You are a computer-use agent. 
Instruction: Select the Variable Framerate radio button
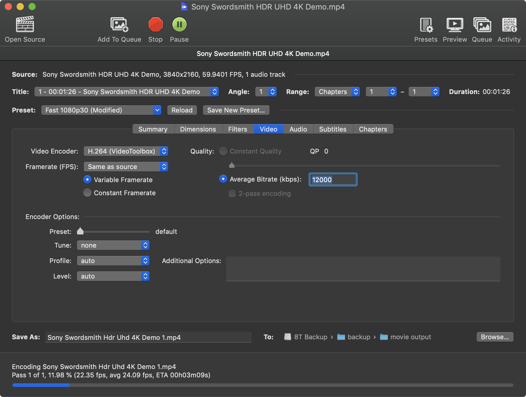(x=87, y=179)
